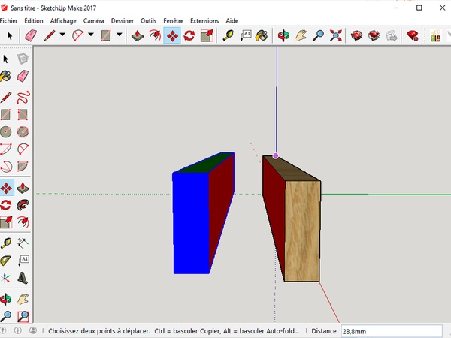Expand the Line tool dropdown arrow
451x338 pixels.
pyautogui.click(x=62, y=35)
